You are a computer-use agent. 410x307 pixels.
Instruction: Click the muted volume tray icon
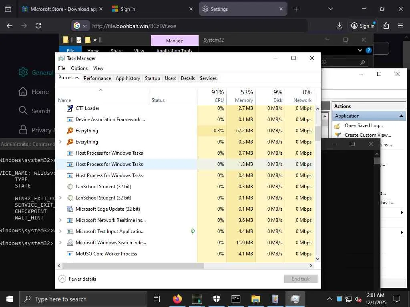pos(358,299)
